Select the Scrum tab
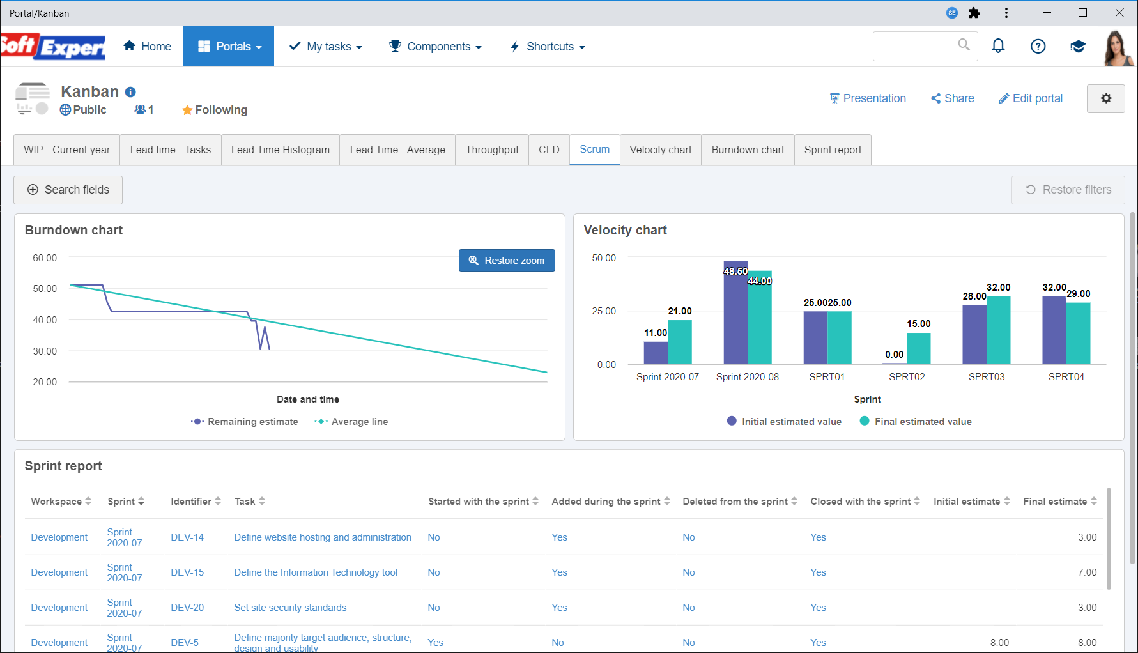Screen dimensions: 1138x653 click(x=595, y=150)
